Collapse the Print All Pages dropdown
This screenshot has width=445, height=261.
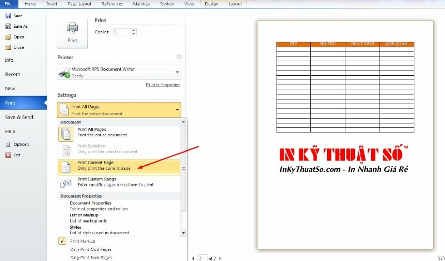click(177, 110)
